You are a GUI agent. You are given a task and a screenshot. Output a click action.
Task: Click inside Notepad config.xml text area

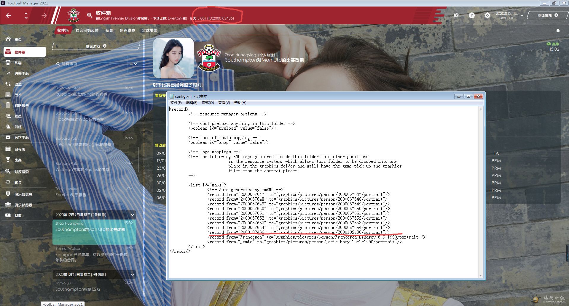point(323,192)
